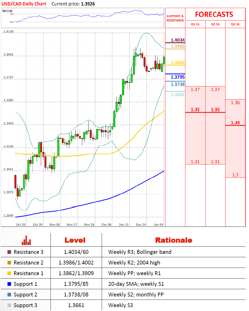Click the Support & Resistance column header

(175, 18)
